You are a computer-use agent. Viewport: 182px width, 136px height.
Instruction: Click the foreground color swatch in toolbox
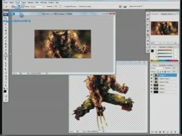(x=5, y=91)
